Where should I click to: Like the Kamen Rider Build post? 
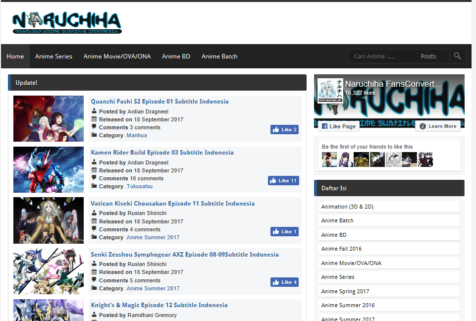click(283, 181)
